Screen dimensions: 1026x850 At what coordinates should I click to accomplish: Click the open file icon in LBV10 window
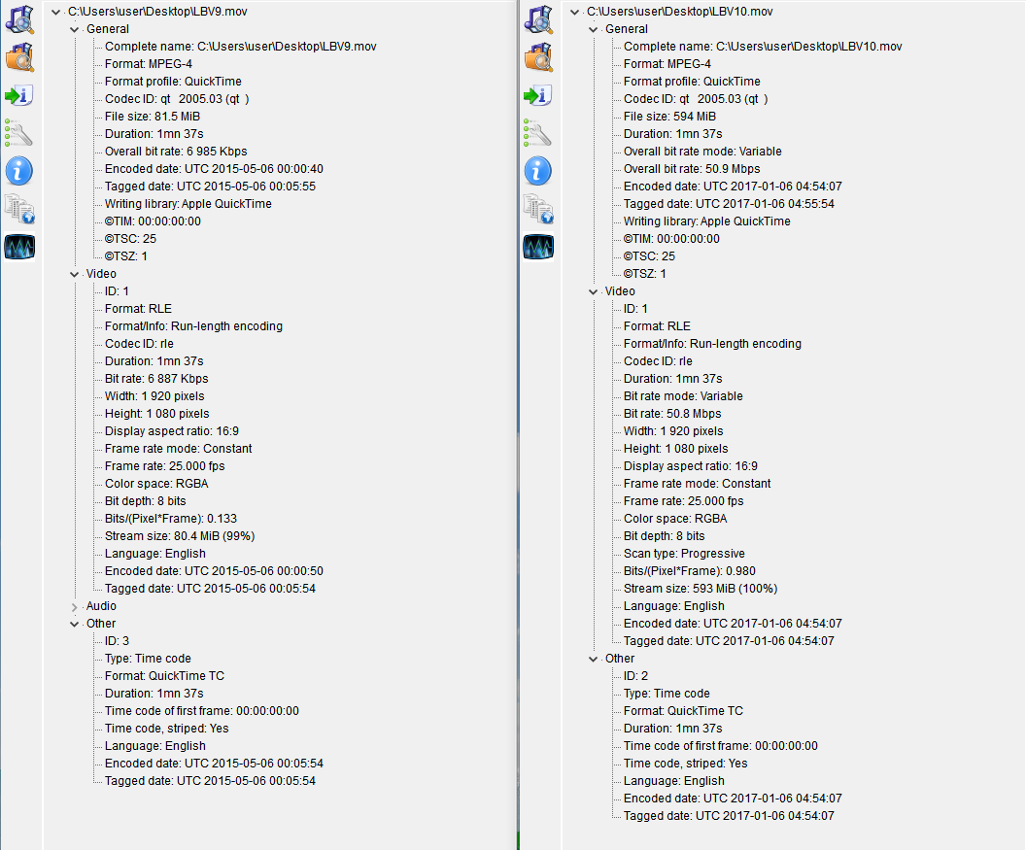pyautogui.click(x=538, y=19)
